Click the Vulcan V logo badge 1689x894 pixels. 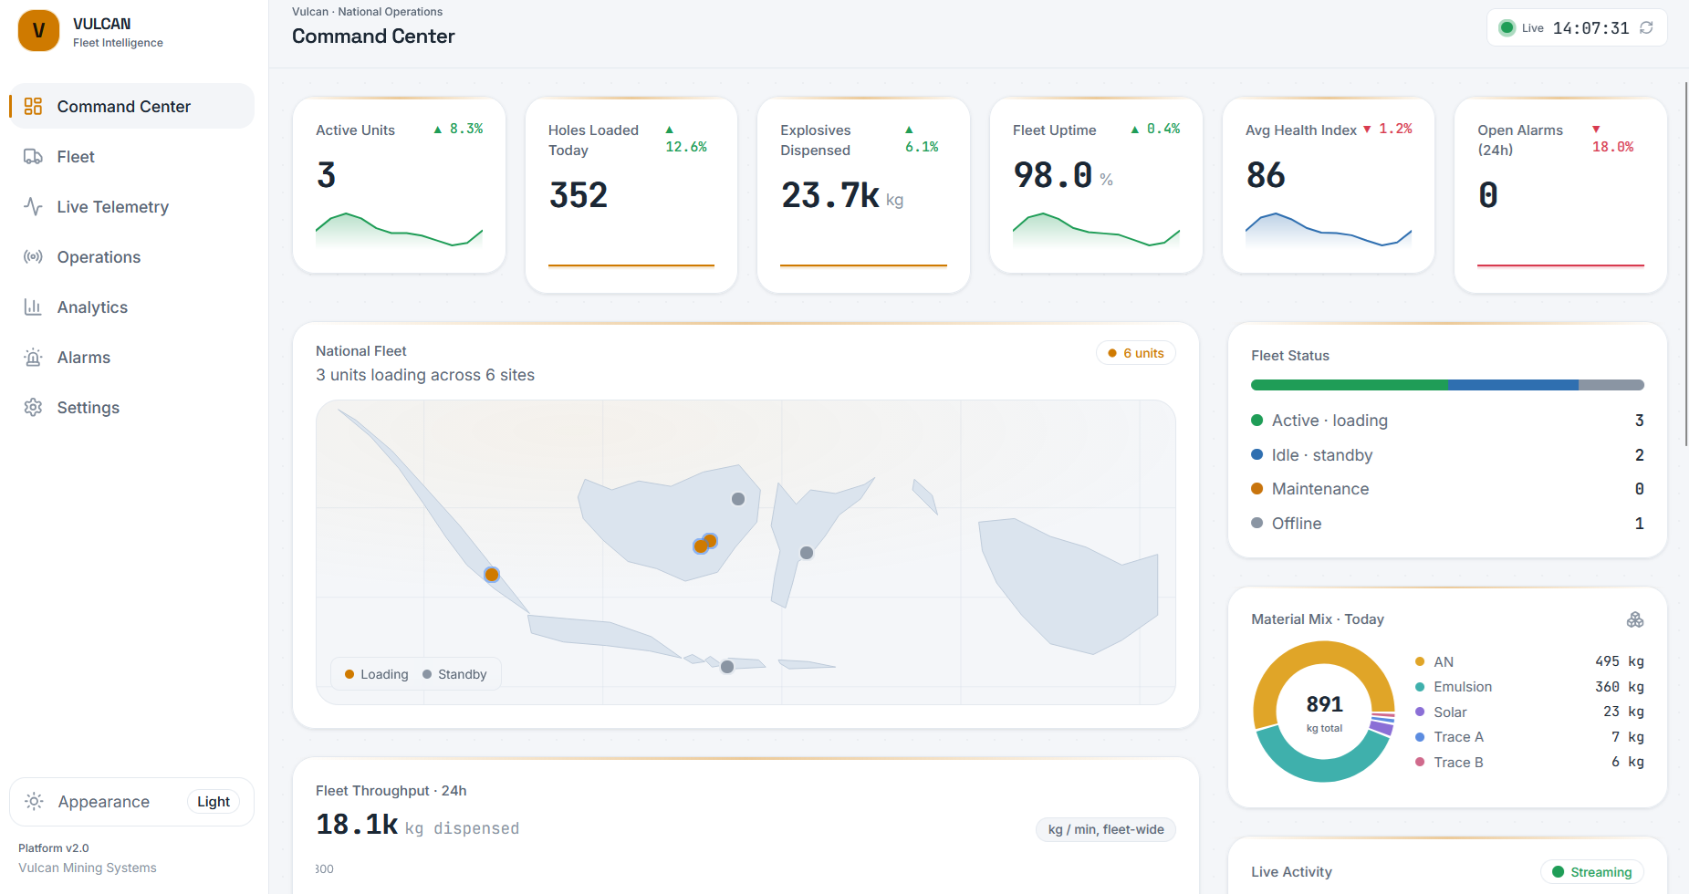(38, 31)
